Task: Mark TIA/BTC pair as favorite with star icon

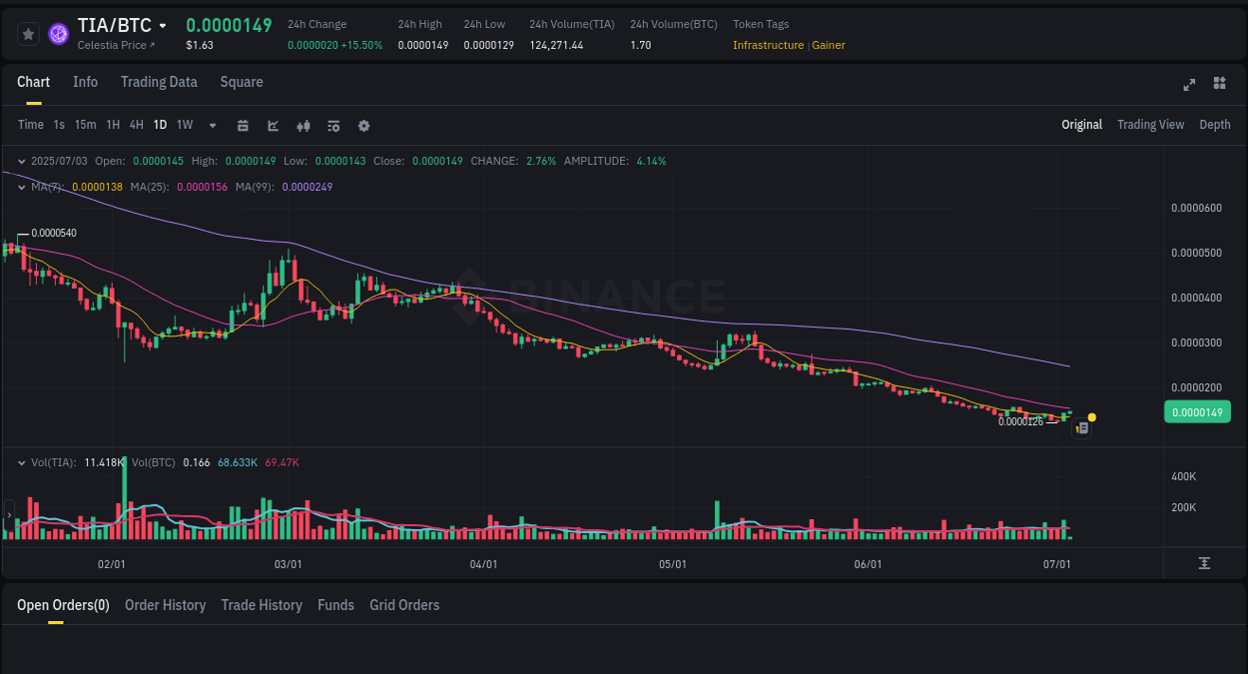Action: coord(28,33)
